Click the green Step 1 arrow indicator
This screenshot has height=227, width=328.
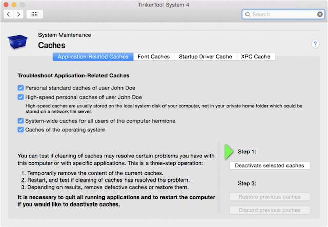pos(229,151)
